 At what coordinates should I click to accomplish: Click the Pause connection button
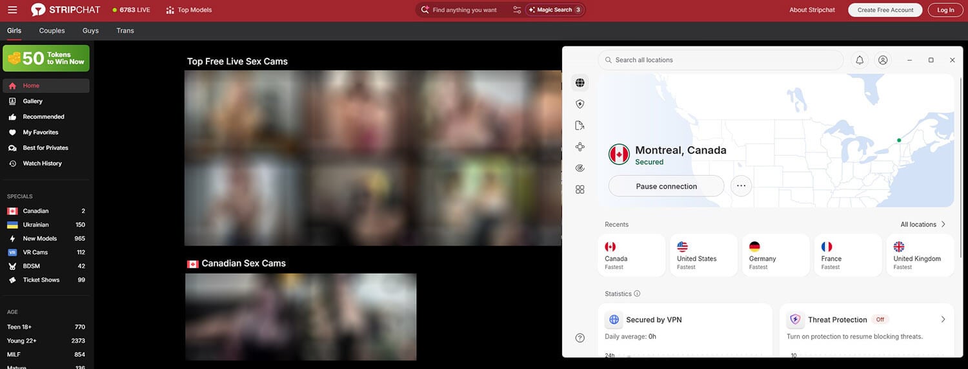click(667, 186)
